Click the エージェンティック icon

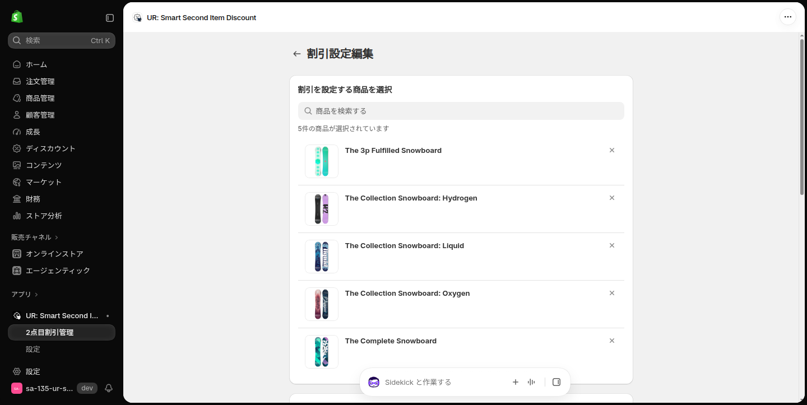(17, 271)
